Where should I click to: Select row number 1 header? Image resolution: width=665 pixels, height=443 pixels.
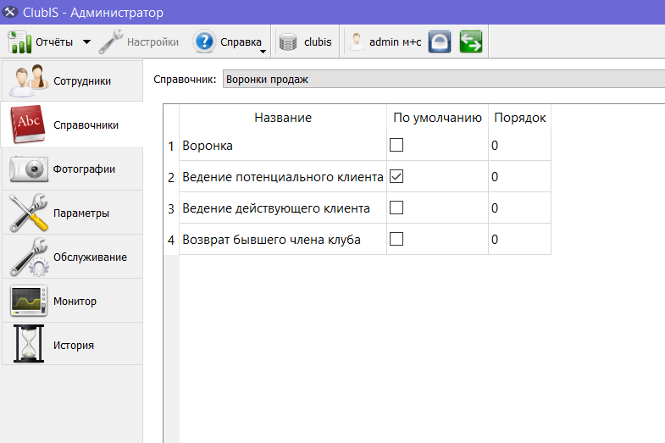tap(171, 146)
